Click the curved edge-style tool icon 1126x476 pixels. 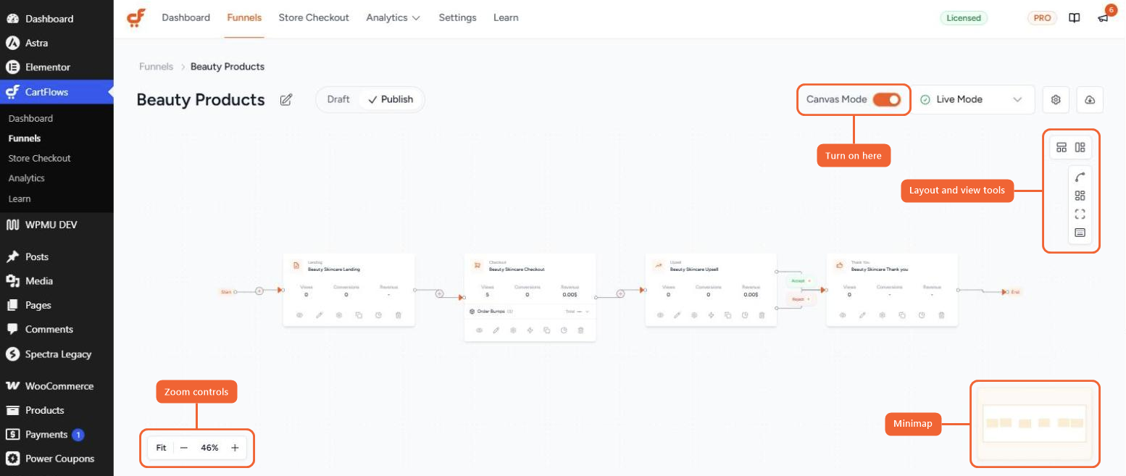pyautogui.click(x=1080, y=177)
